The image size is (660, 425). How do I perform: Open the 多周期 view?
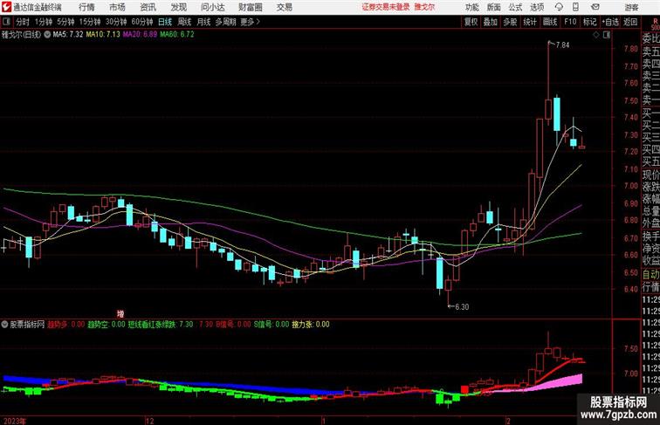click(x=225, y=22)
